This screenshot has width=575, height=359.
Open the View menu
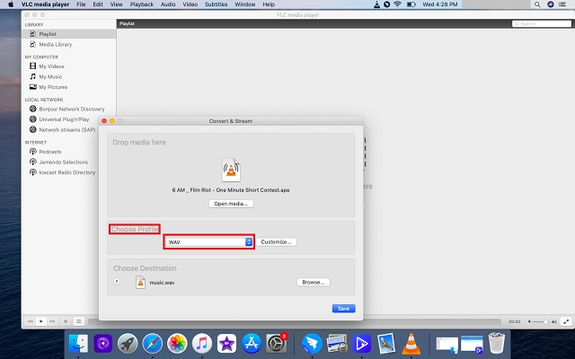(116, 4)
